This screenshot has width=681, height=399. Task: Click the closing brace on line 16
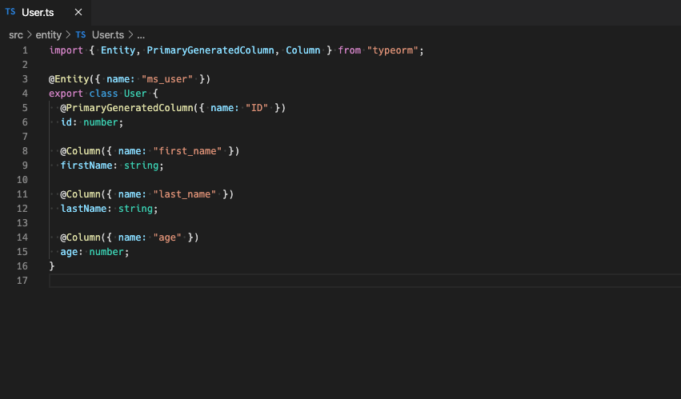point(52,266)
